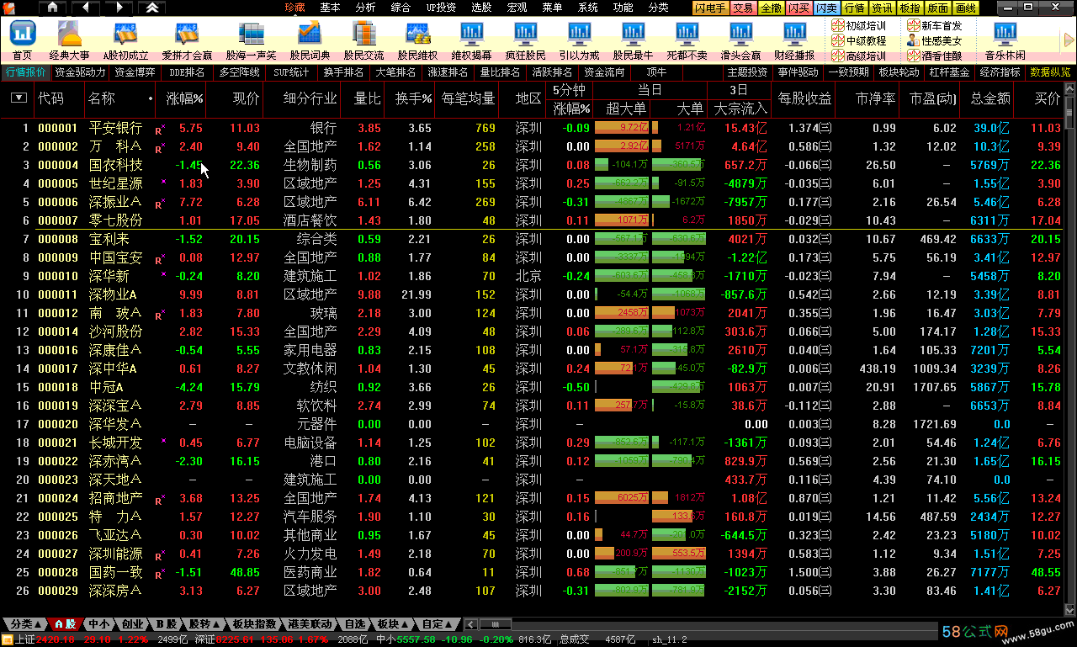The height and width of the screenshot is (647, 1077).
Task: Open the 性感美女 link
Action: (934, 40)
